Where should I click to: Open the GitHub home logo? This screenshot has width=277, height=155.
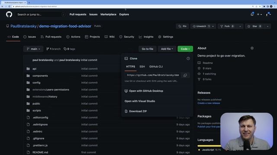click(x=9, y=14)
